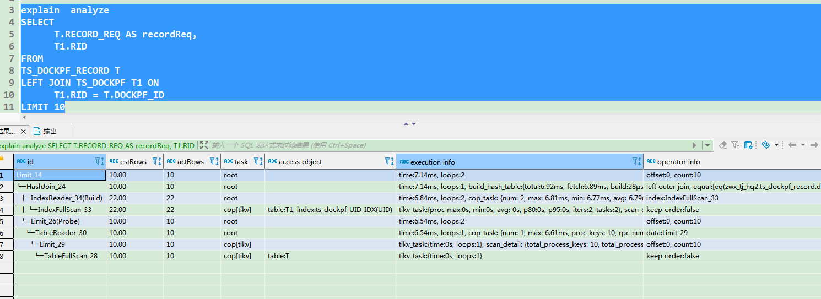Click the SQL filter expression input field

click(x=441, y=145)
